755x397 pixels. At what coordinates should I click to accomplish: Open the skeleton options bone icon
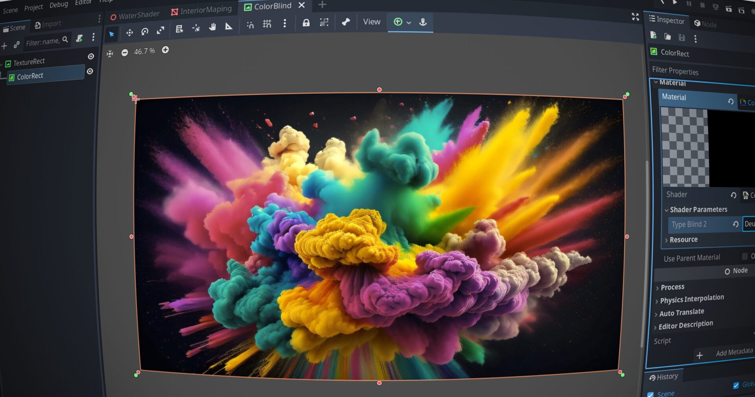(346, 22)
